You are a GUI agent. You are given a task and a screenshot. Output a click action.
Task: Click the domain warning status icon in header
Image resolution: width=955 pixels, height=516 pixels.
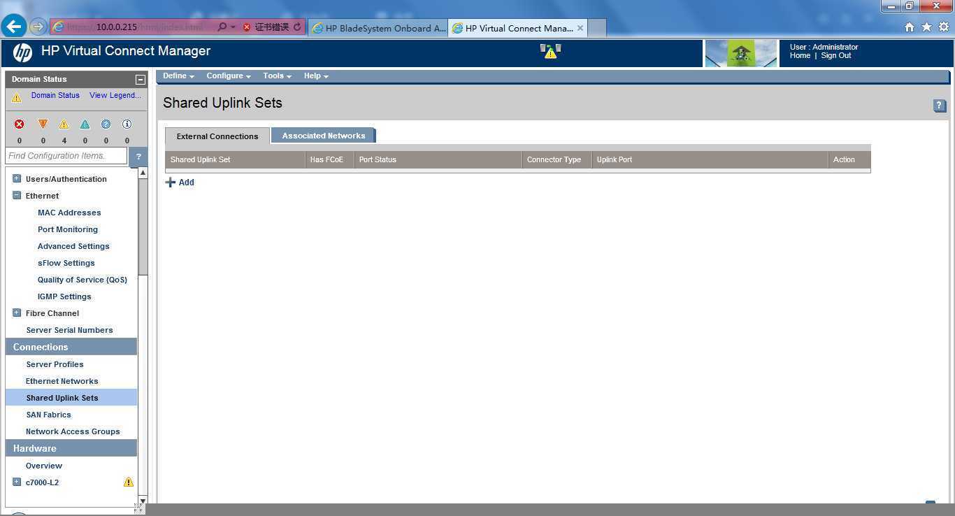point(551,51)
